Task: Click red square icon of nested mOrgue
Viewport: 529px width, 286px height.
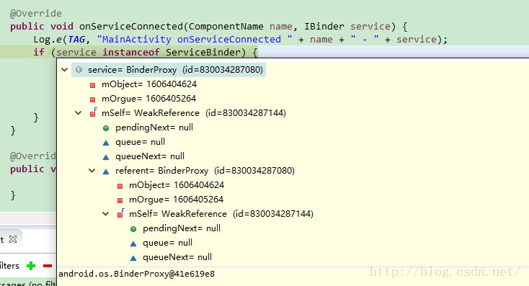Action: [120, 200]
